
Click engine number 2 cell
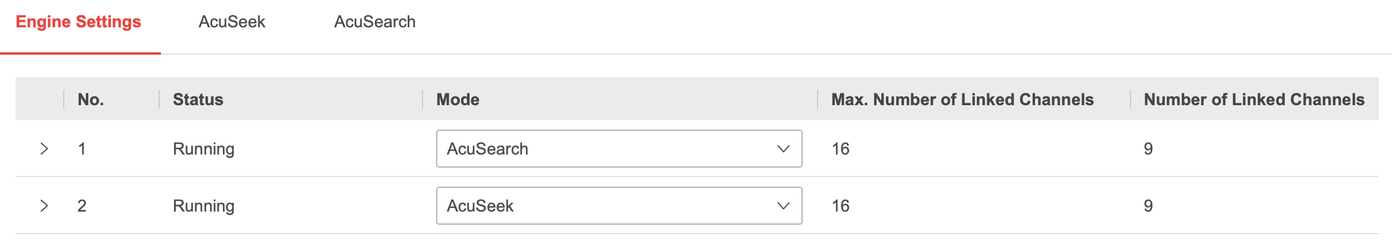(82, 206)
